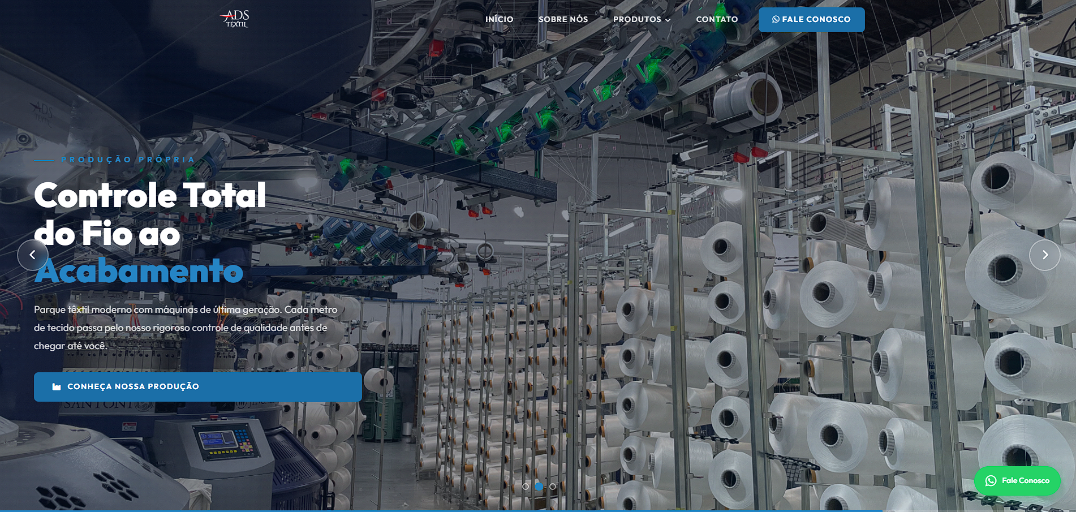Go to the Início menu item
1076x512 pixels.
point(499,19)
